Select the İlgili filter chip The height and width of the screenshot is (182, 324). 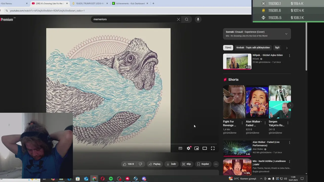click(x=277, y=48)
